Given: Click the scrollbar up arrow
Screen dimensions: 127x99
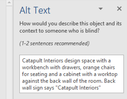Looking at the screenshot, I should pos(9,3).
